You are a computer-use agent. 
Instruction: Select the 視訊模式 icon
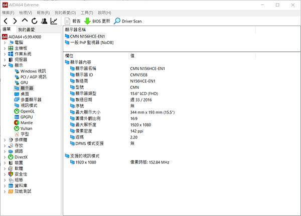coord(17,105)
